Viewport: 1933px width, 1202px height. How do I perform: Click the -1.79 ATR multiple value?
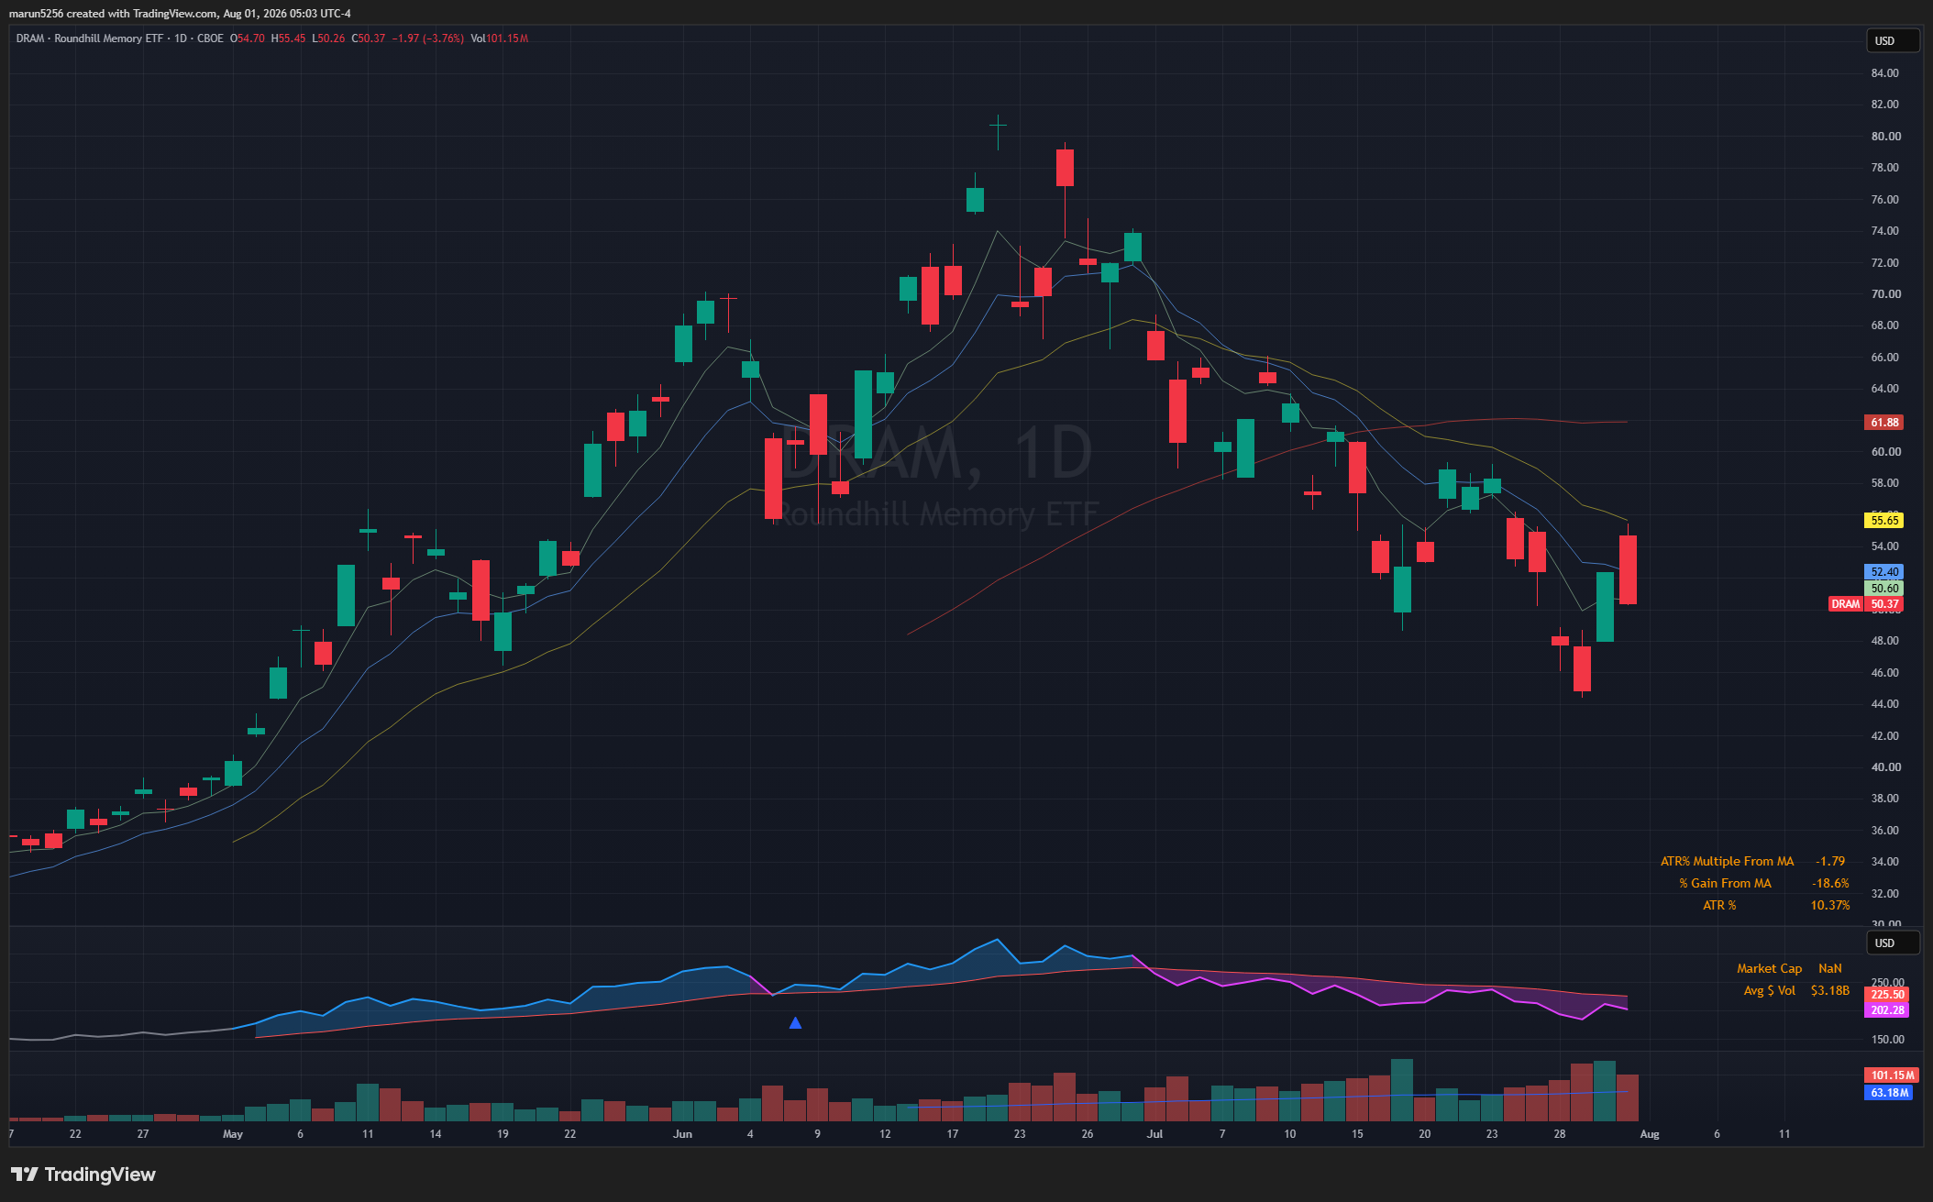[x=1830, y=861]
